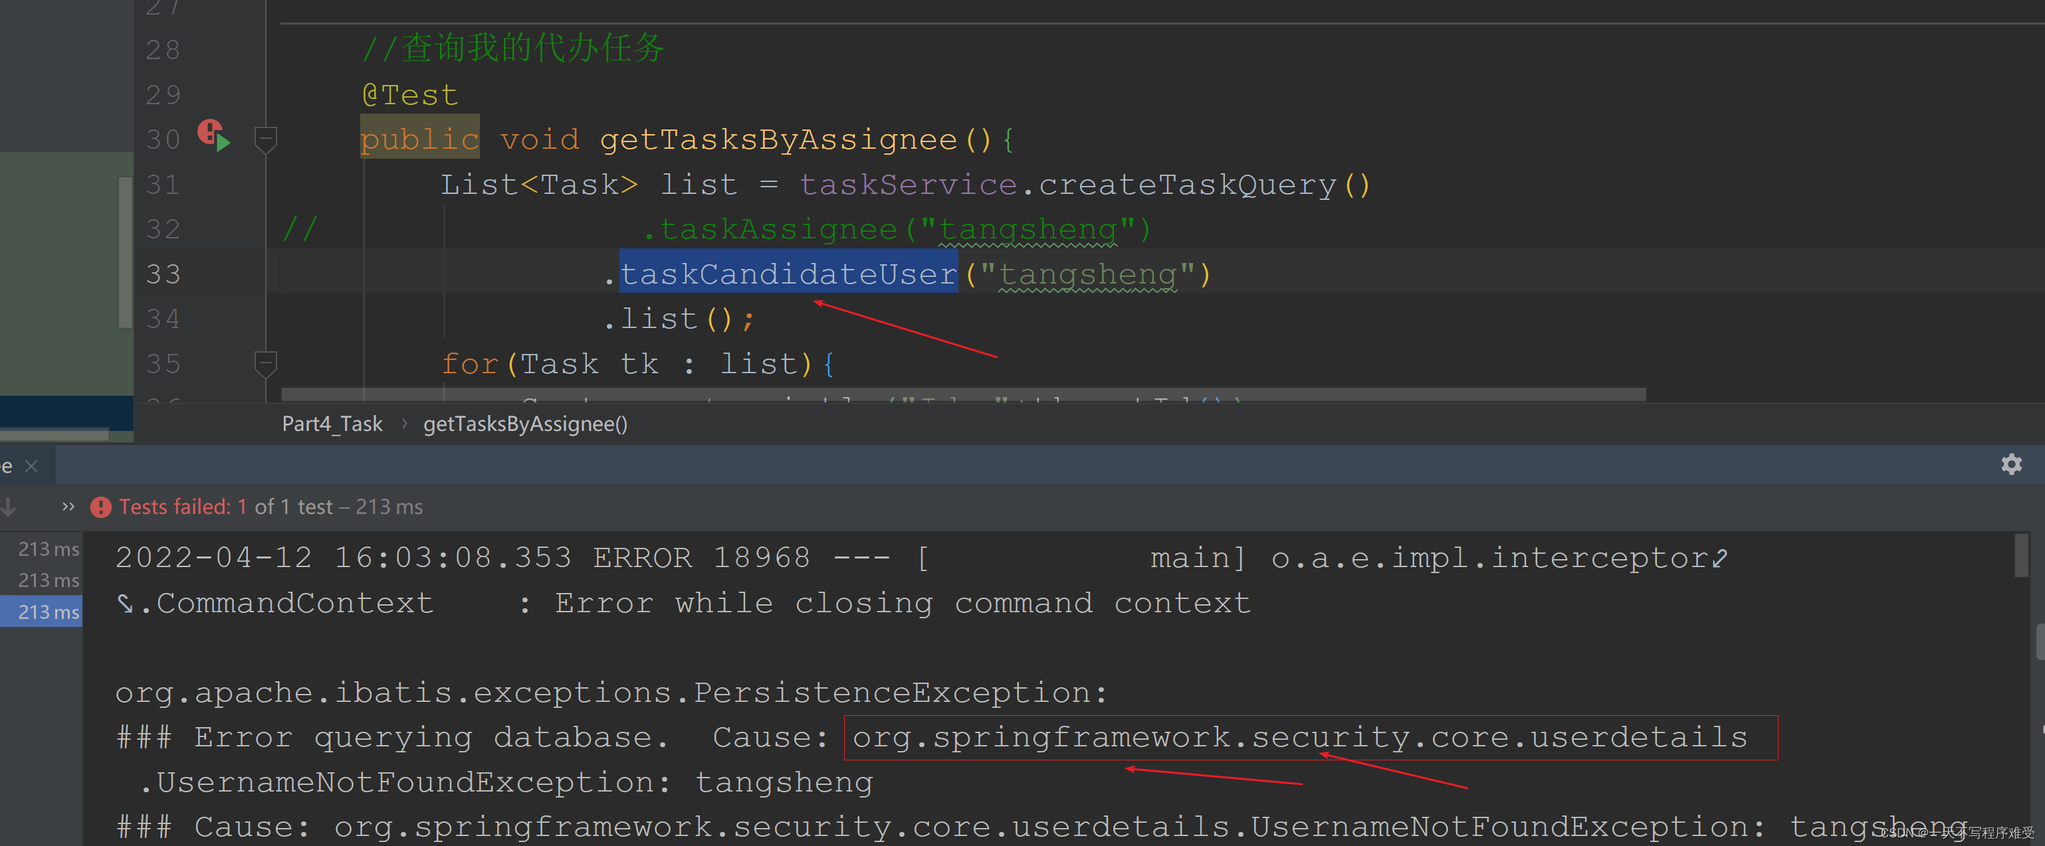2045x846 pixels.
Task: Click line number 33 in the gutter
Action: tap(163, 274)
